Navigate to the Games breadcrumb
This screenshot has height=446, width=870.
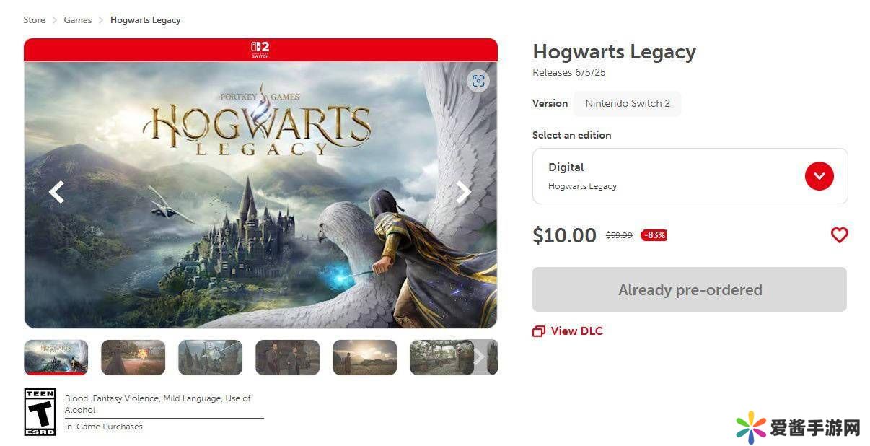(x=78, y=20)
